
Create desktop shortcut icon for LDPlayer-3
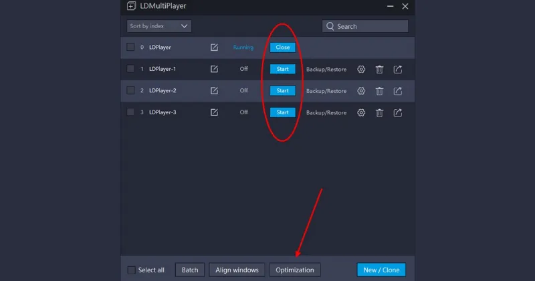tap(398, 112)
